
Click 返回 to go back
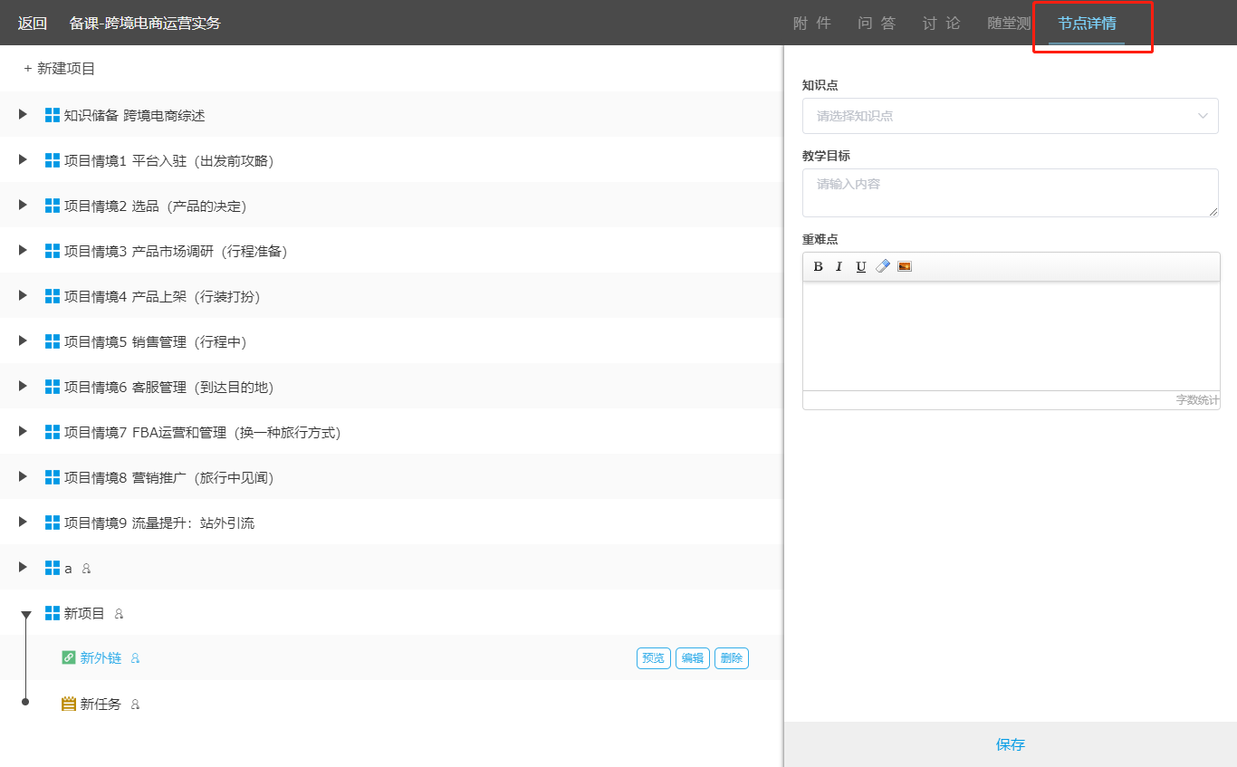33,24
